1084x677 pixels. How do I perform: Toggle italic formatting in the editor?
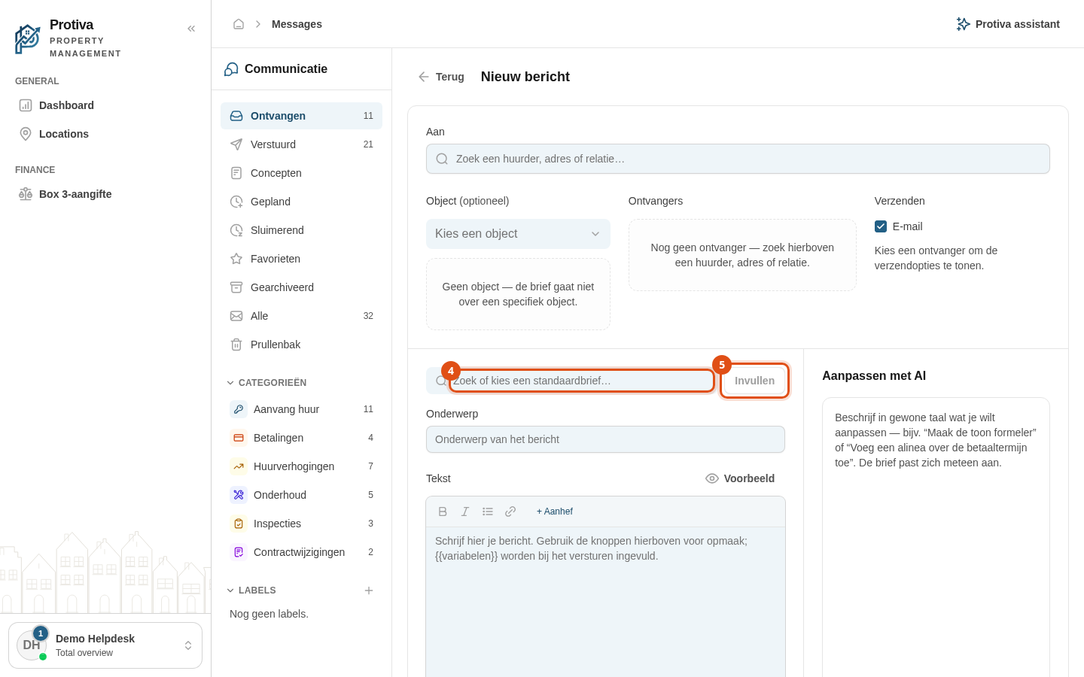pyautogui.click(x=465, y=512)
